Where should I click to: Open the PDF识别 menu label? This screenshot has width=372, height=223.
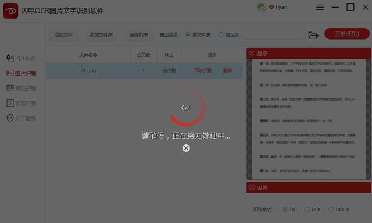[26, 58]
